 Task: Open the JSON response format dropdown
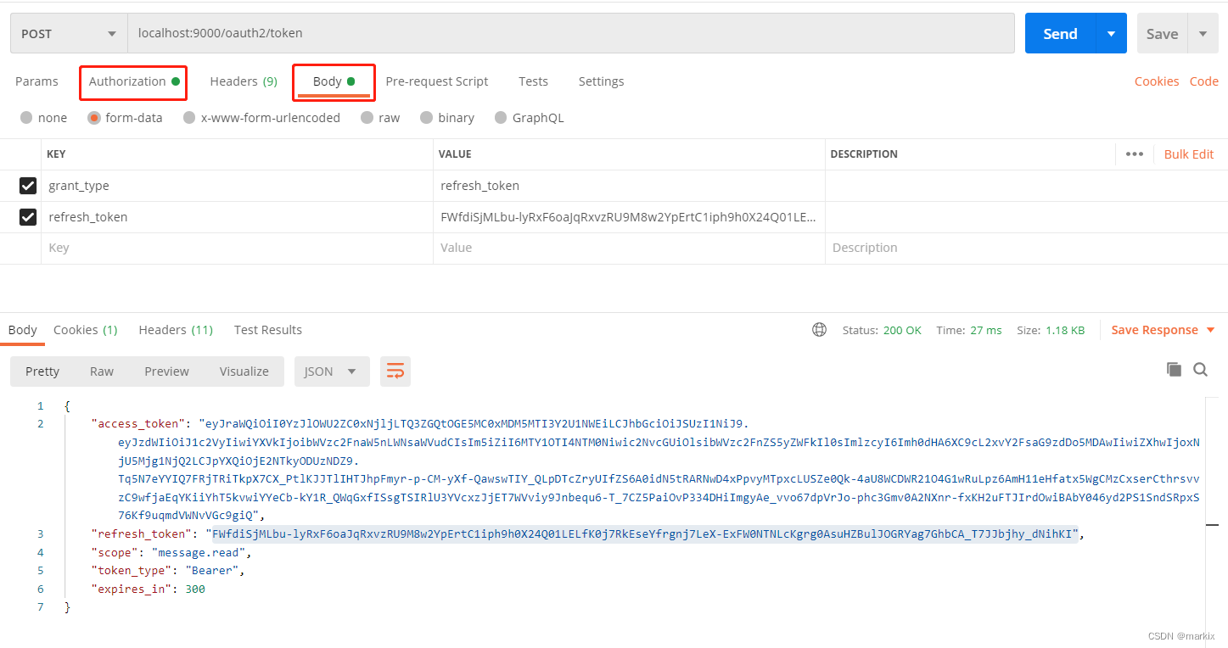pos(331,371)
